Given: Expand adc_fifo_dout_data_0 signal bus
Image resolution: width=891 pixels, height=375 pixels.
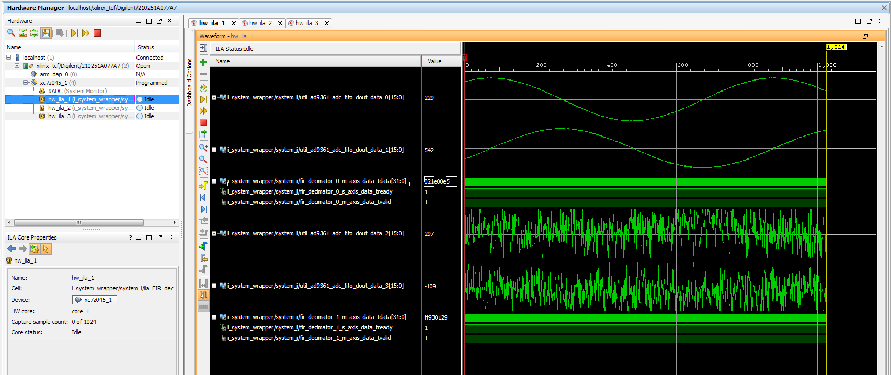Looking at the screenshot, I should [214, 97].
